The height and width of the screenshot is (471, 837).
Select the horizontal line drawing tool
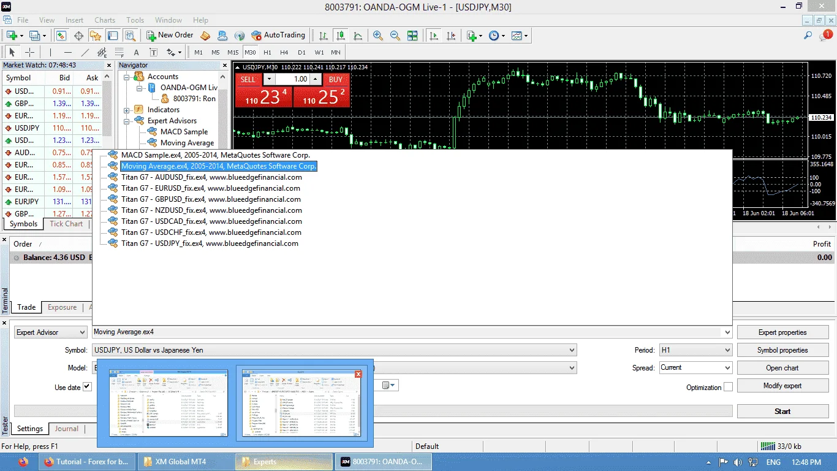coord(68,52)
